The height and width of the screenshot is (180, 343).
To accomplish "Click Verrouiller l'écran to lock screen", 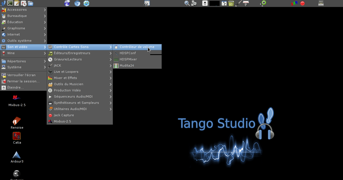I will pyautogui.click(x=21, y=75).
